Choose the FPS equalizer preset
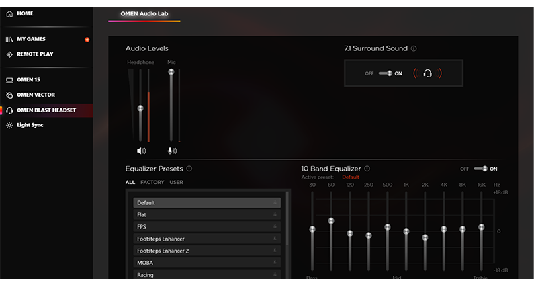 point(206,227)
